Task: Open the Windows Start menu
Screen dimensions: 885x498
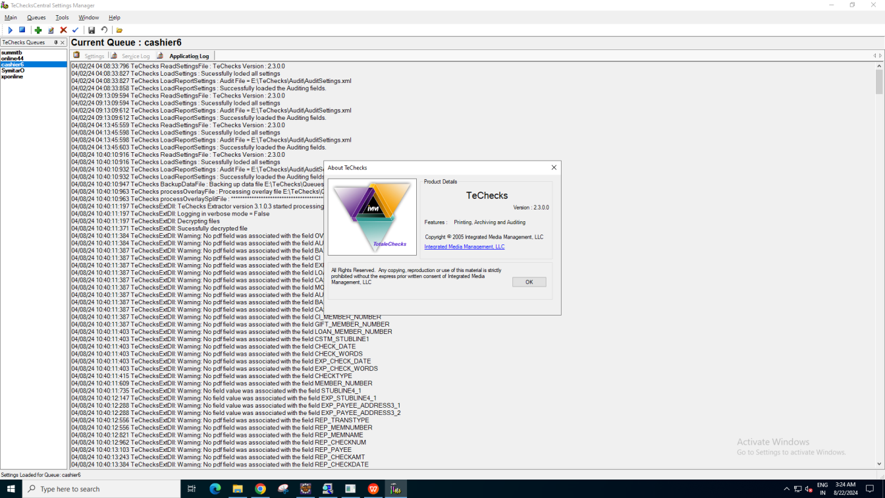Action: (x=11, y=489)
